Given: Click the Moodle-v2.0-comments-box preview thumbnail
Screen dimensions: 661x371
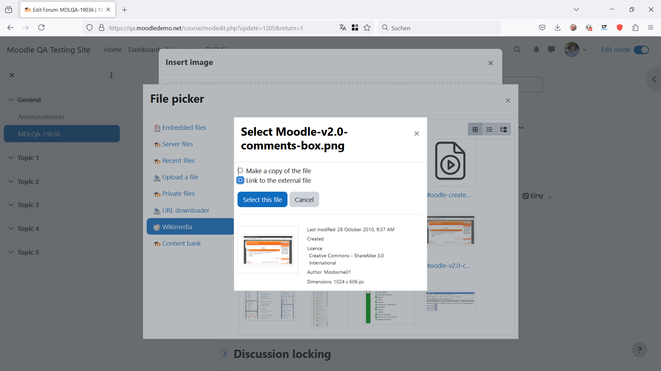Looking at the screenshot, I should pyautogui.click(x=268, y=250).
